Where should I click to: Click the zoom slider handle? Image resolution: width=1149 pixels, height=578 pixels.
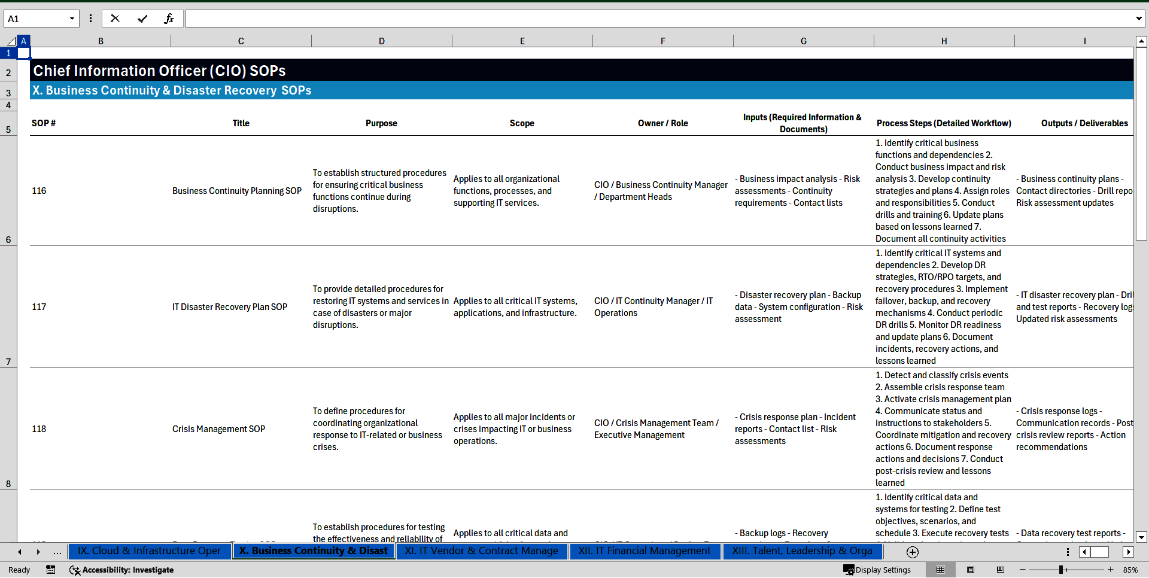[1060, 570]
